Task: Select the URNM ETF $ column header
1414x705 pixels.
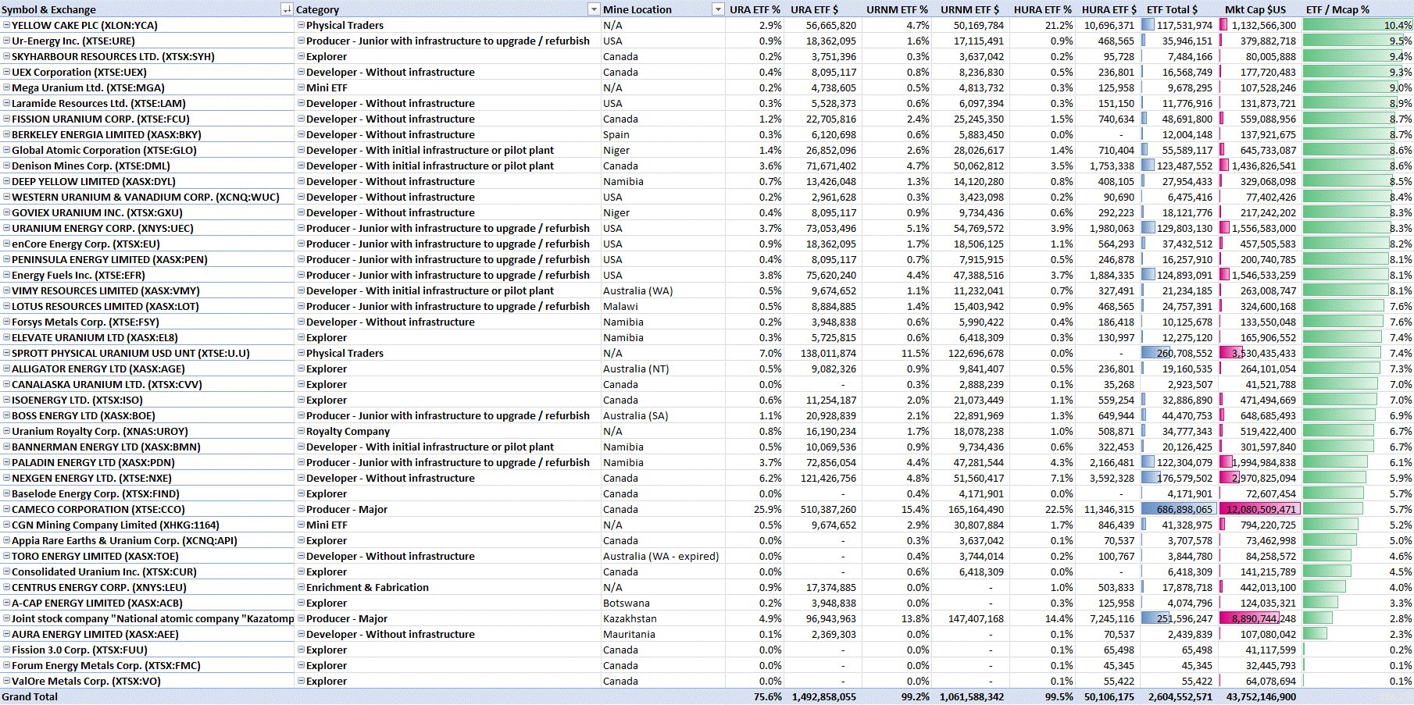Action: coord(969,9)
